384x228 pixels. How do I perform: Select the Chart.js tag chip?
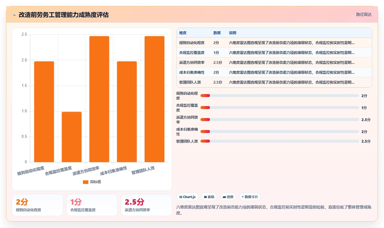click(187, 197)
